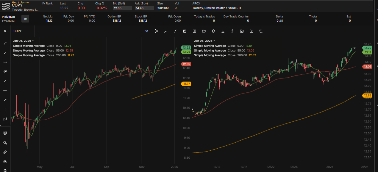Viewport: 378px width, 172px height.
Task: Click the chart layout grid icon
Action: click(194, 31)
